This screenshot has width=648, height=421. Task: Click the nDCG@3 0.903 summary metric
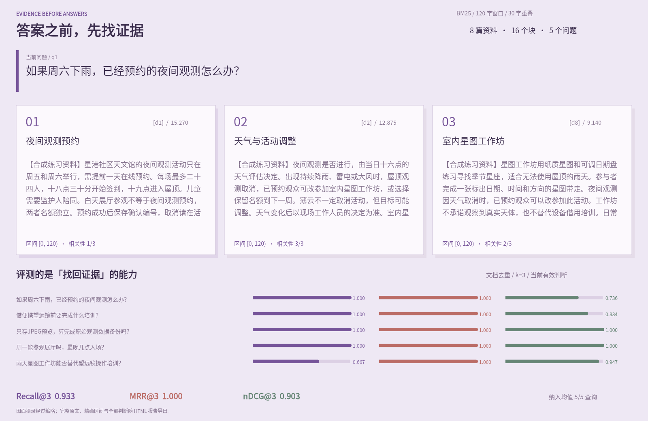[271, 396]
